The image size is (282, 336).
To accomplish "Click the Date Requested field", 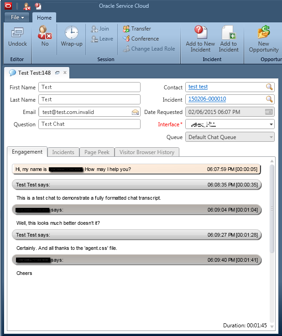I will coord(230,112).
